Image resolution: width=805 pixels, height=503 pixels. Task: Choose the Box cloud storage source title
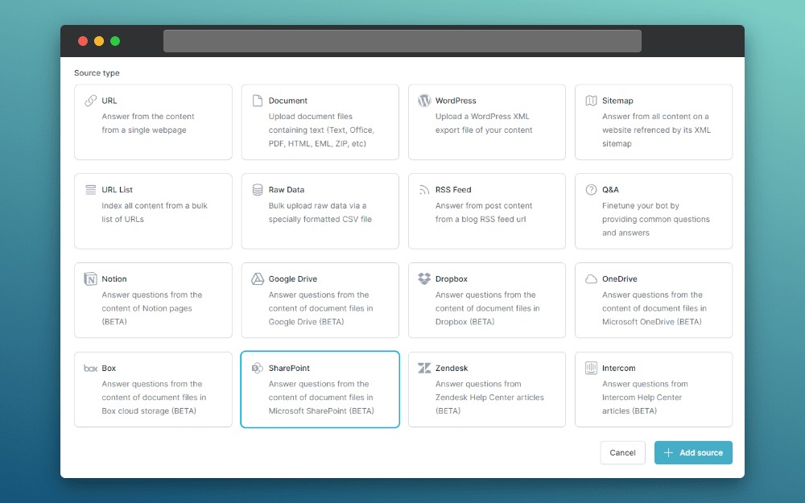coord(109,369)
